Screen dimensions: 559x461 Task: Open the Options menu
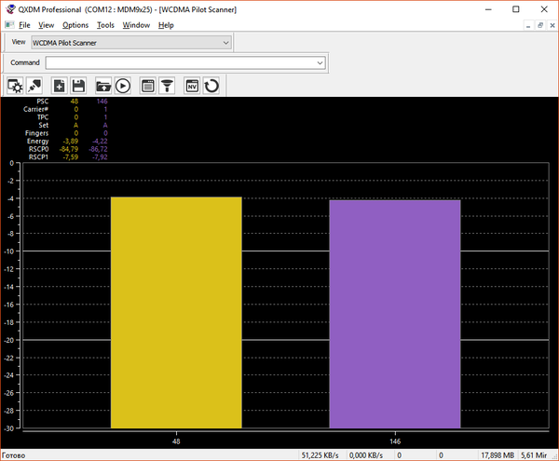pyautogui.click(x=75, y=25)
